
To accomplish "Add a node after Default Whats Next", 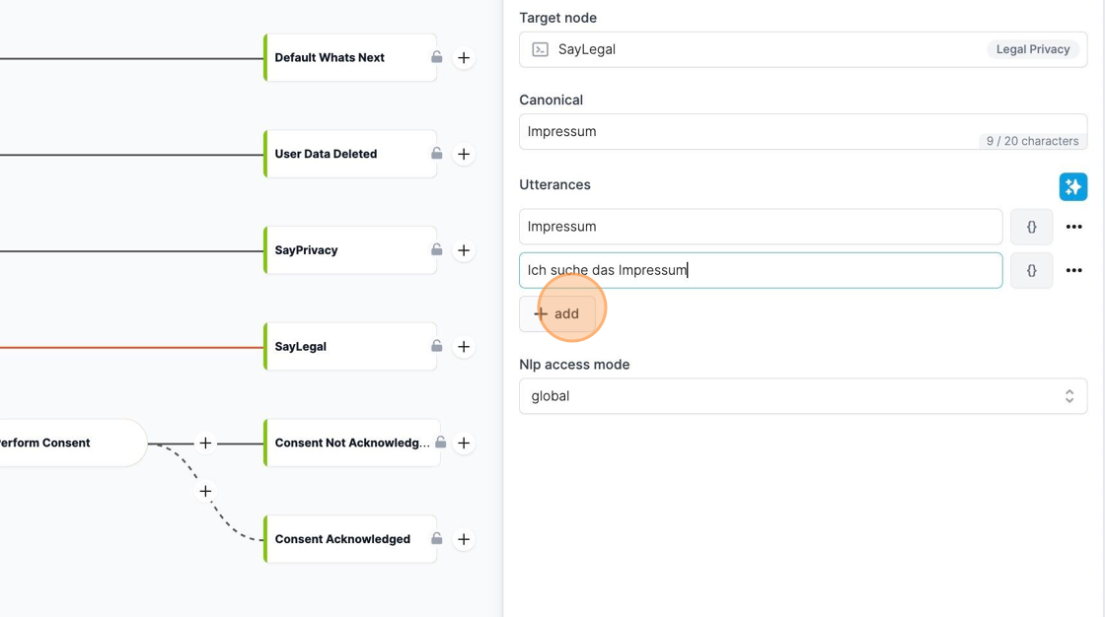I will (463, 58).
